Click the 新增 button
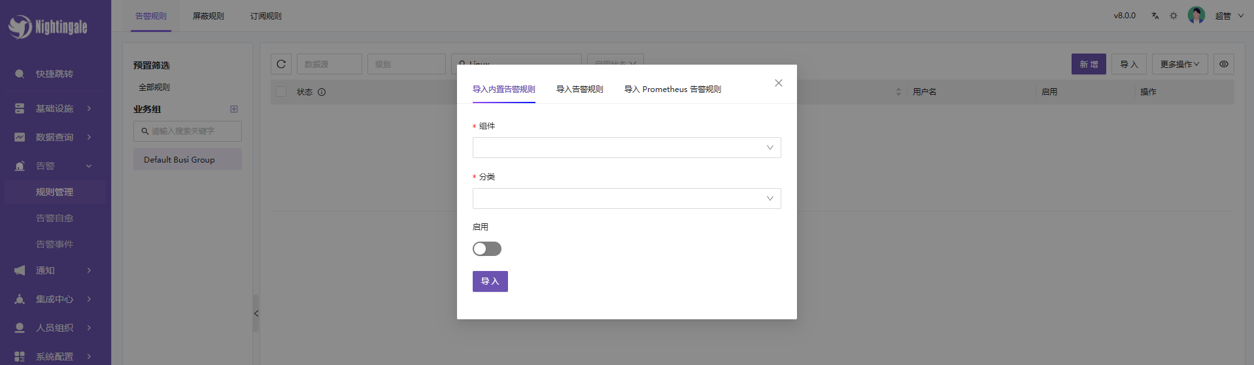Screen dimensions: 1254x365 [1088, 64]
